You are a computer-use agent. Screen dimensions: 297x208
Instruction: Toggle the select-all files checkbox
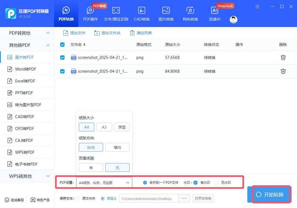(x=62, y=45)
